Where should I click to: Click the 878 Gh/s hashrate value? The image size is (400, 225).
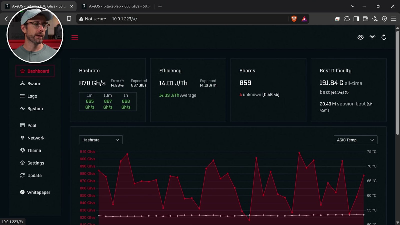[92, 83]
